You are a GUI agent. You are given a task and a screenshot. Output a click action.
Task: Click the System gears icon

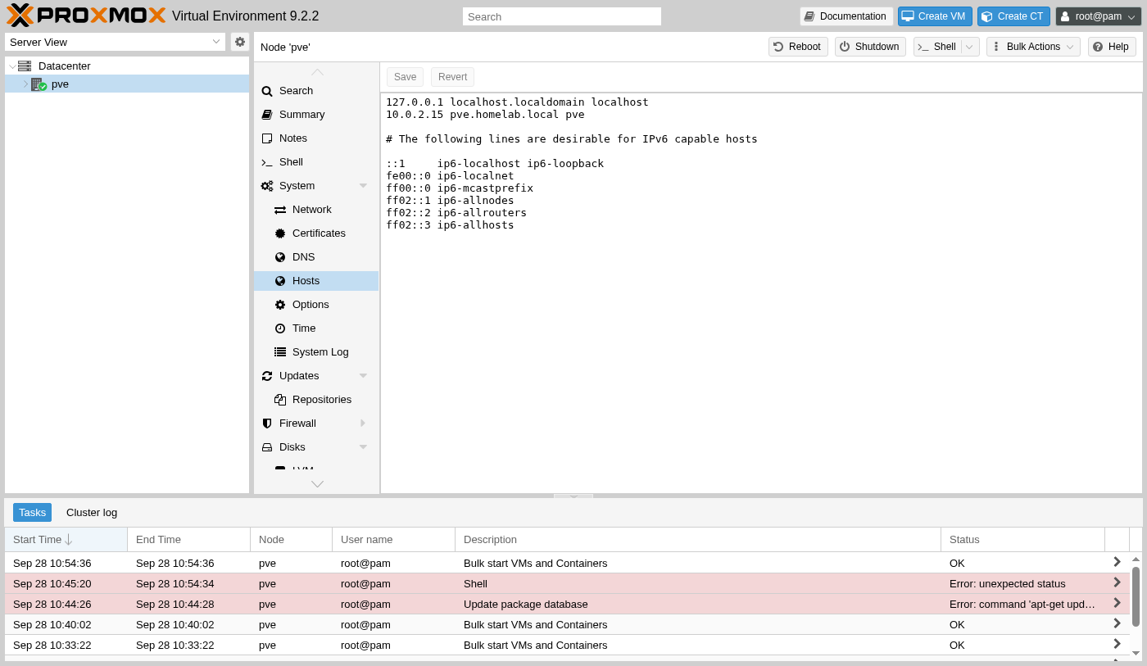267,186
